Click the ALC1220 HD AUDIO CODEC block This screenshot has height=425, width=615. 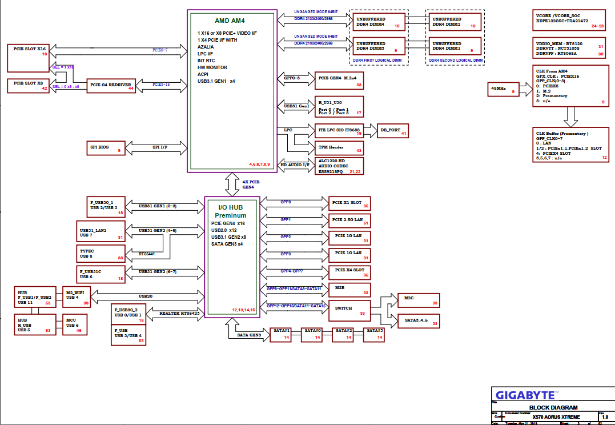339,166
